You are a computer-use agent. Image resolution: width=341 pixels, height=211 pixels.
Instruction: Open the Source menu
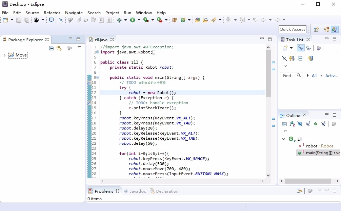click(x=32, y=13)
